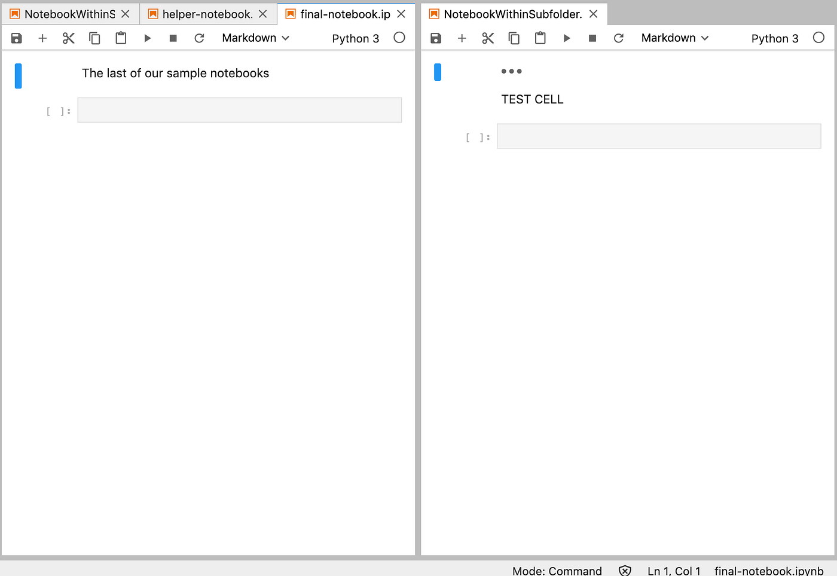Restart the kernel in NotebookWithinSubfolder
Viewport: 837px width, 576px height.
(x=618, y=38)
